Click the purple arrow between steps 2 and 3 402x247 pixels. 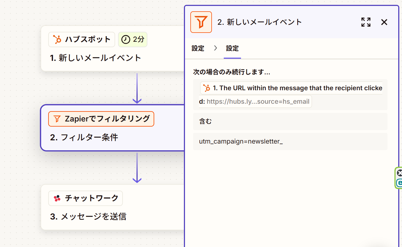pyautogui.click(x=137, y=168)
